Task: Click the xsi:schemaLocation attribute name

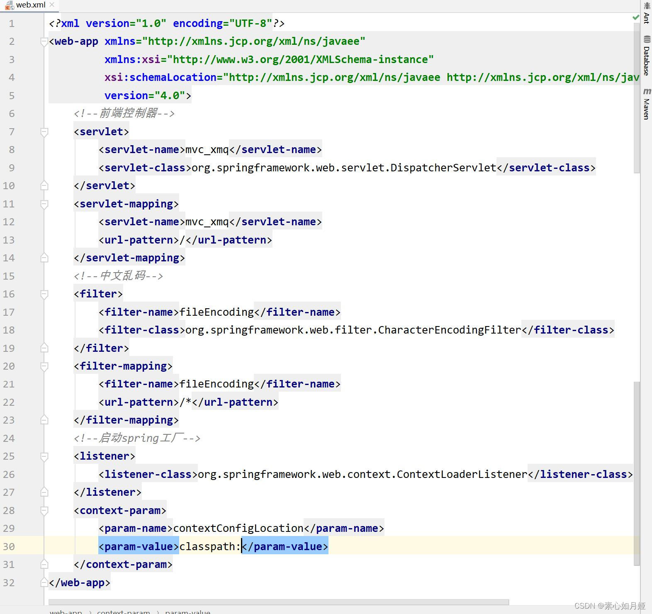Action: tap(161, 77)
